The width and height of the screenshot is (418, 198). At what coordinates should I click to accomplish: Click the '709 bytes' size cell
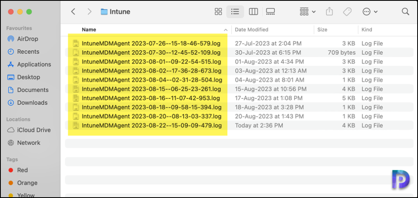[342, 53]
